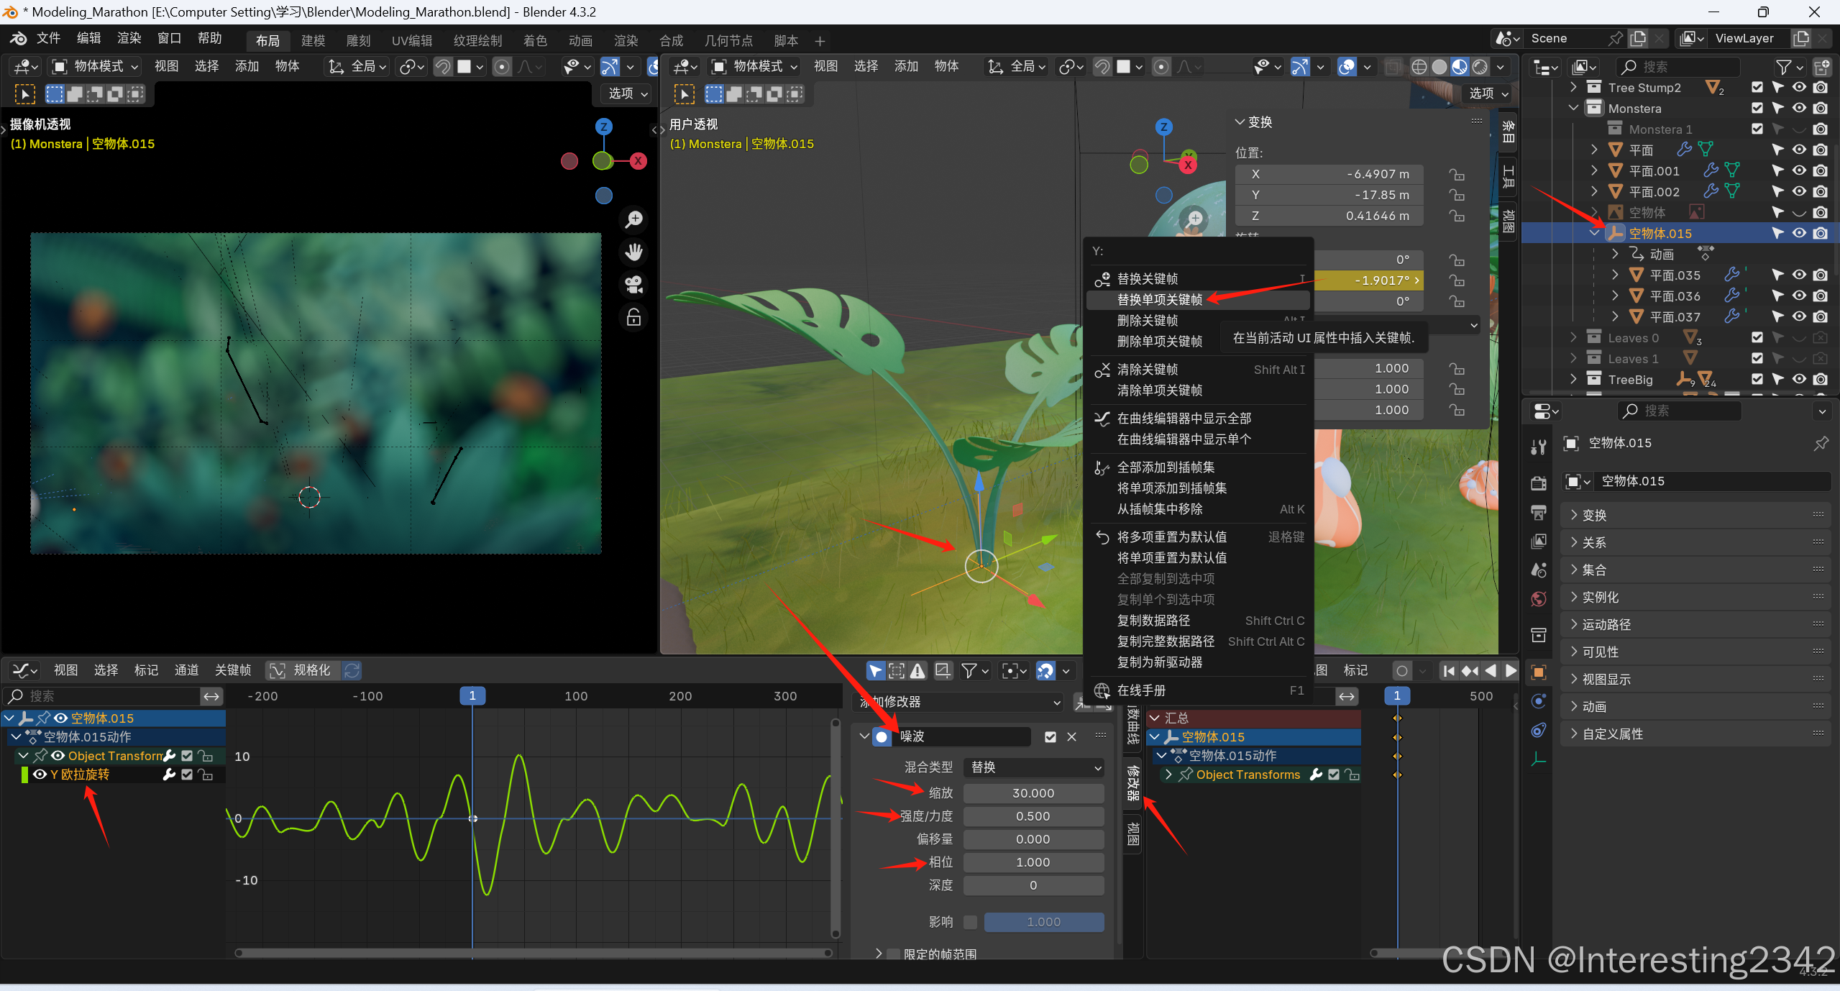
Task: Click the lock camera to view icon
Action: pos(633,317)
